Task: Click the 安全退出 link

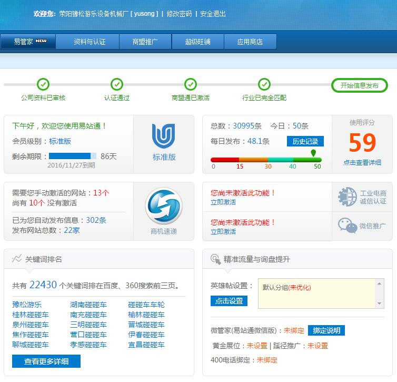Action: (213, 14)
